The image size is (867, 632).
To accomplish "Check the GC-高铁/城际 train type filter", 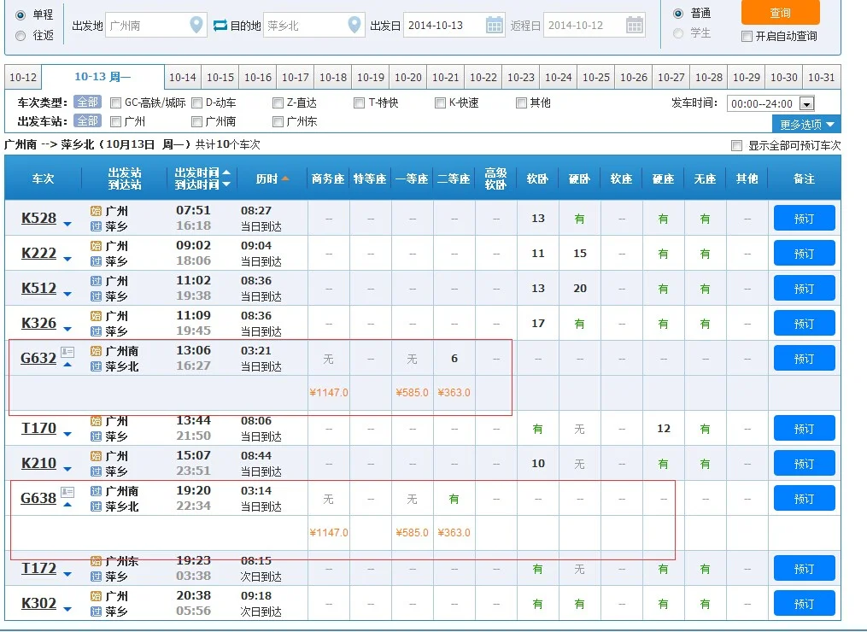I will pyautogui.click(x=114, y=102).
